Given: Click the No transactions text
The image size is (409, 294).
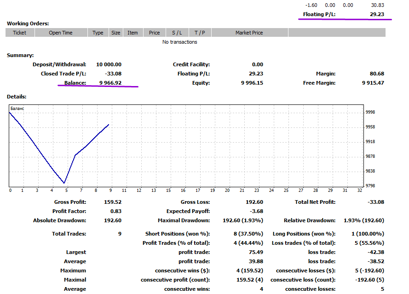Looking at the screenshot, I should (180, 42).
